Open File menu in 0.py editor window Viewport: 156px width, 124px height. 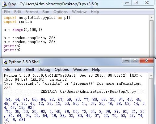pyautogui.click(x=7, y=12)
